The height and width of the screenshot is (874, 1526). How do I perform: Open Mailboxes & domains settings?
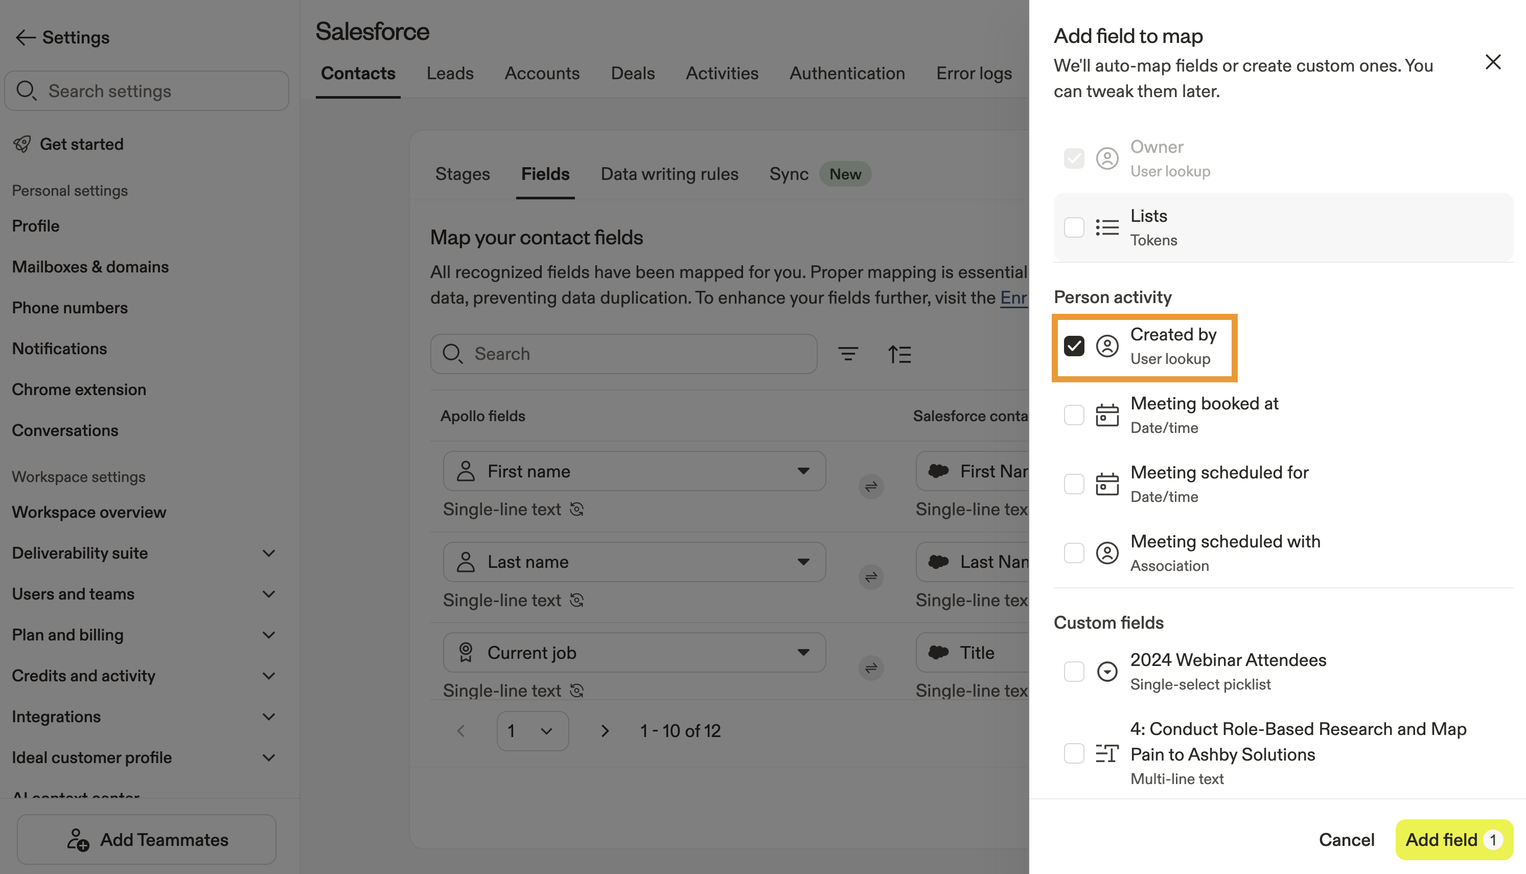(x=90, y=266)
